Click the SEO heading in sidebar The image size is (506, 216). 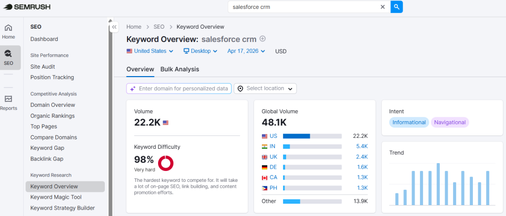[36, 27]
